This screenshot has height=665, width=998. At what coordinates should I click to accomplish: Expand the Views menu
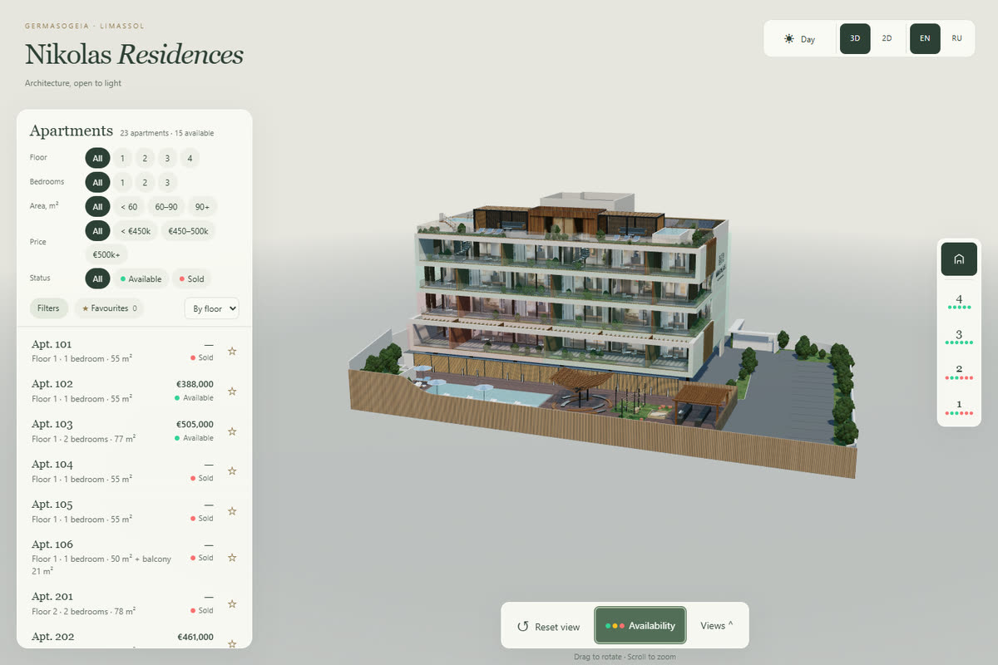tap(716, 626)
